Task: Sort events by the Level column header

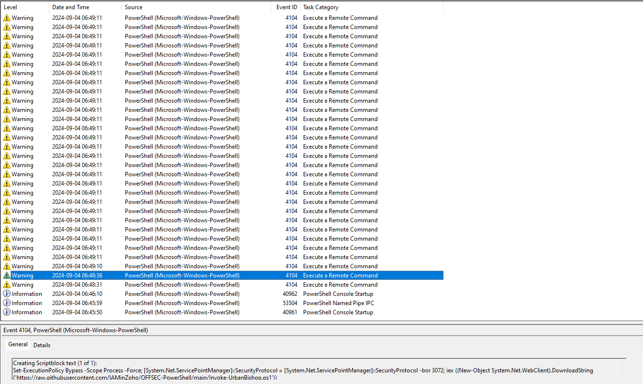Action: [x=25, y=7]
